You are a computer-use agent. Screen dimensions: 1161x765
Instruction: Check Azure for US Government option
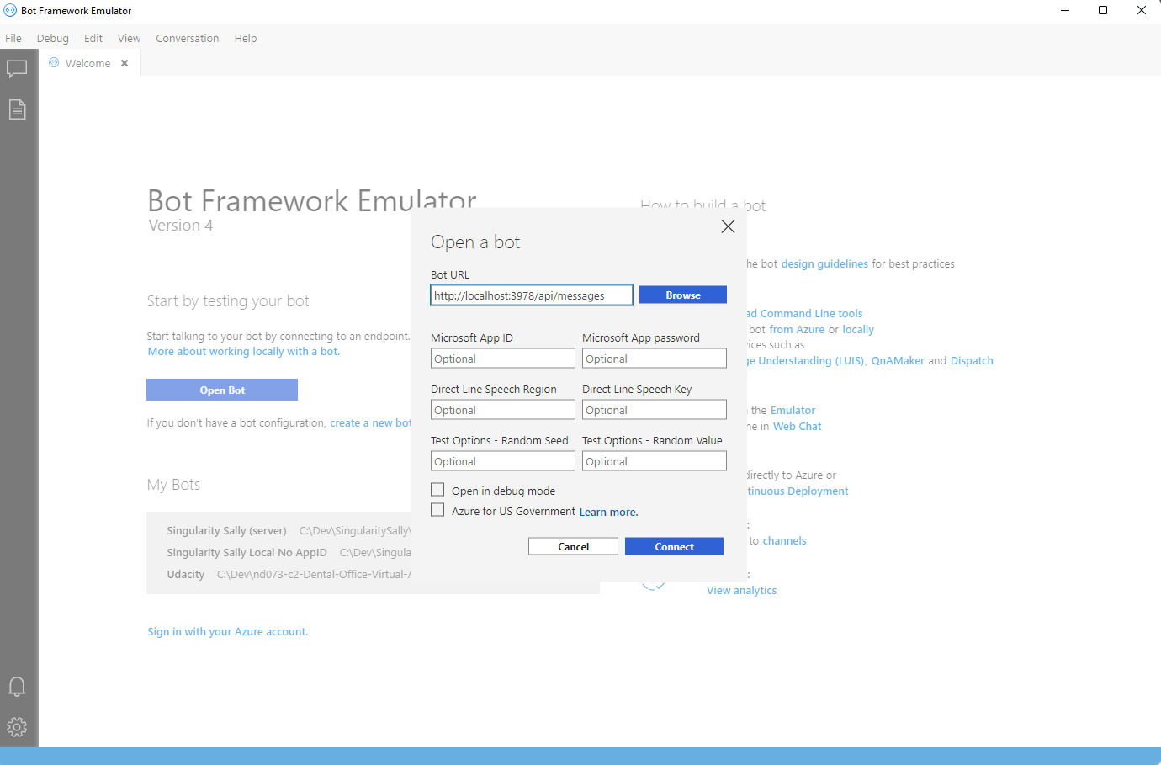437,510
